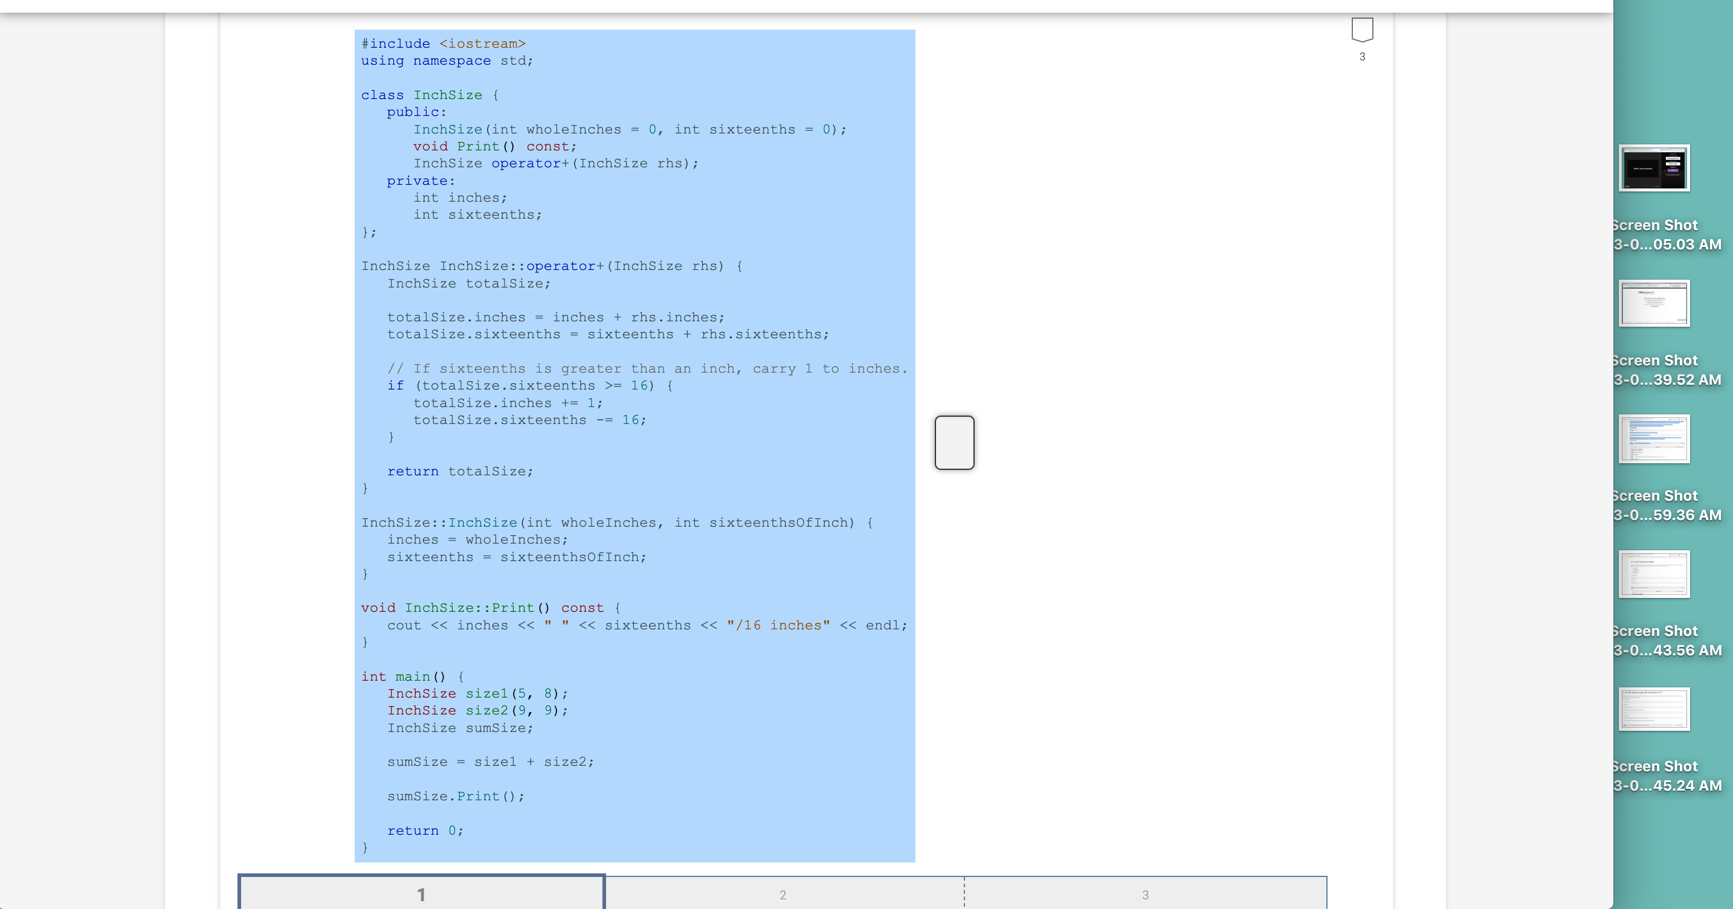Switch to step tab 2

(x=783, y=895)
